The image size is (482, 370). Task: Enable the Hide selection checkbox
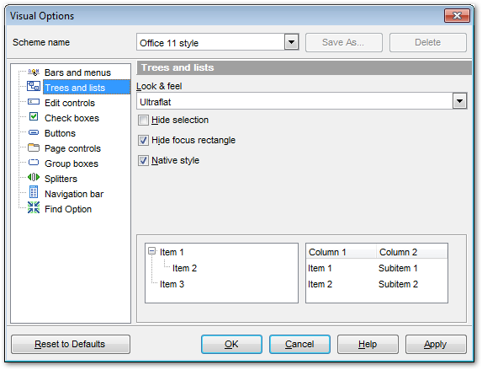(143, 121)
